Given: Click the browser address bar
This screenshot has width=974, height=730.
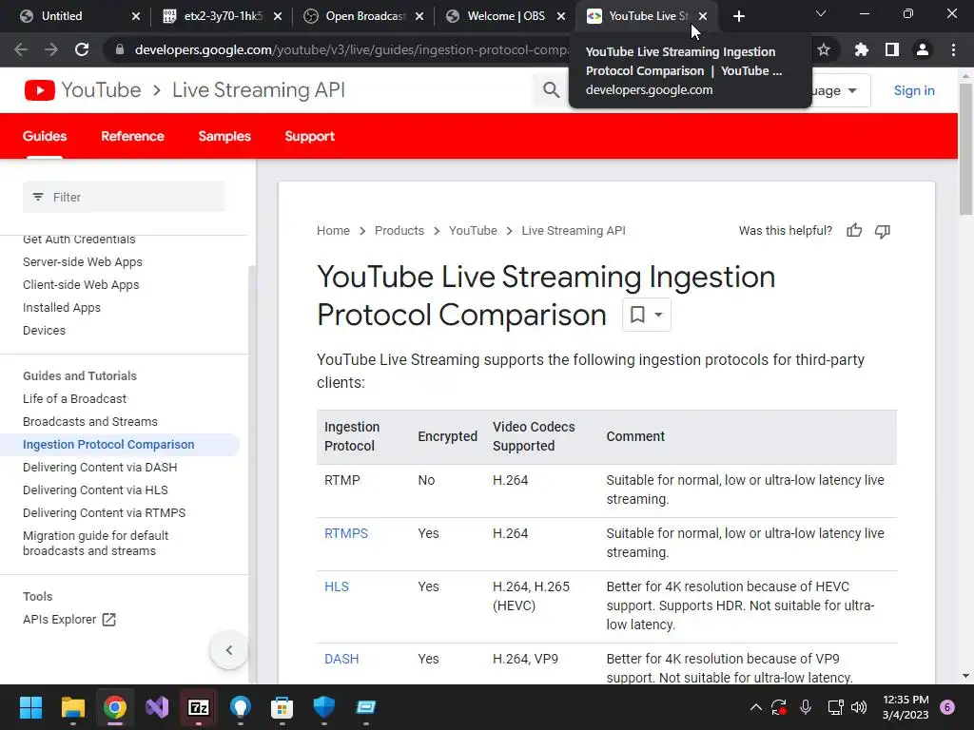Looking at the screenshot, I should 351,49.
